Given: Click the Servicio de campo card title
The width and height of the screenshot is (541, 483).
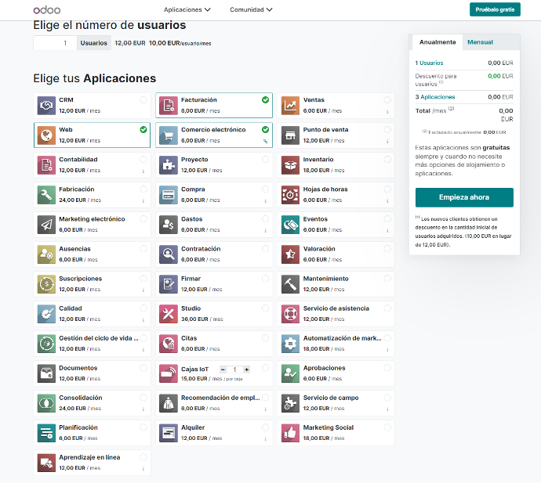Looking at the screenshot, I should pyautogui.click(x=331, y=398).
